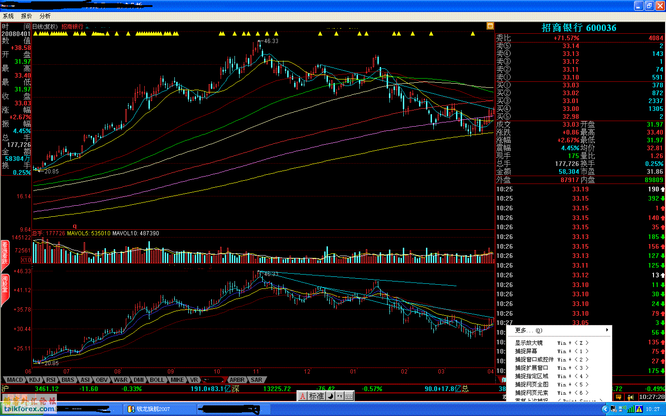
Task: Switch to the SAR indicator tab
Action: click(x=256, y=380)
